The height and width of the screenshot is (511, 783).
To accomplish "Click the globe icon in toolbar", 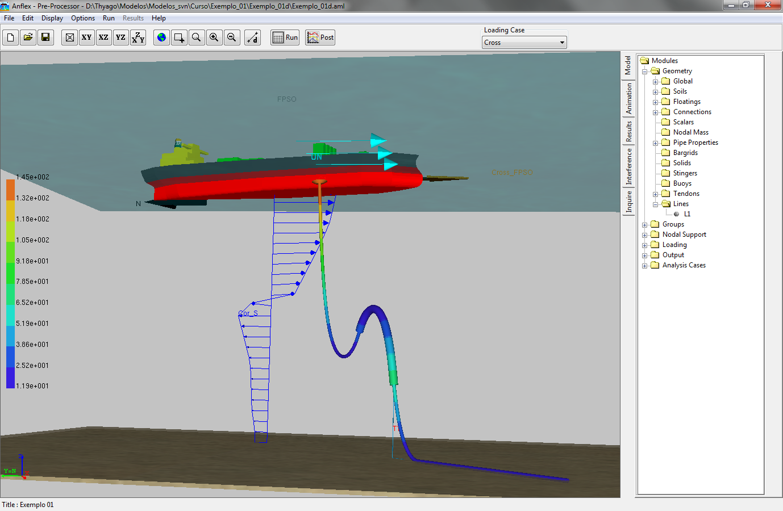I will 162,37.
